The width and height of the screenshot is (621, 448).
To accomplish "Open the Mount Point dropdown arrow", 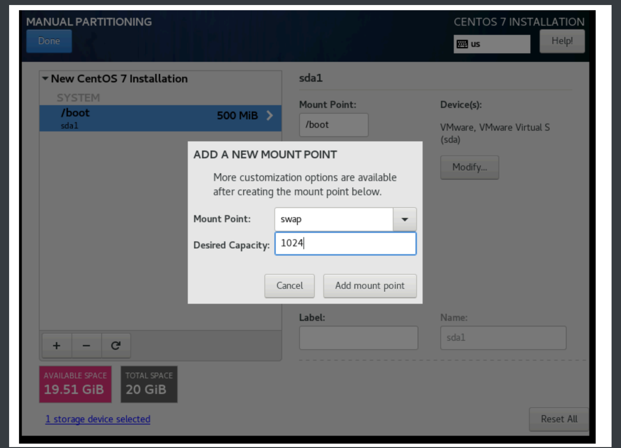I will click(x=405, y=219).
